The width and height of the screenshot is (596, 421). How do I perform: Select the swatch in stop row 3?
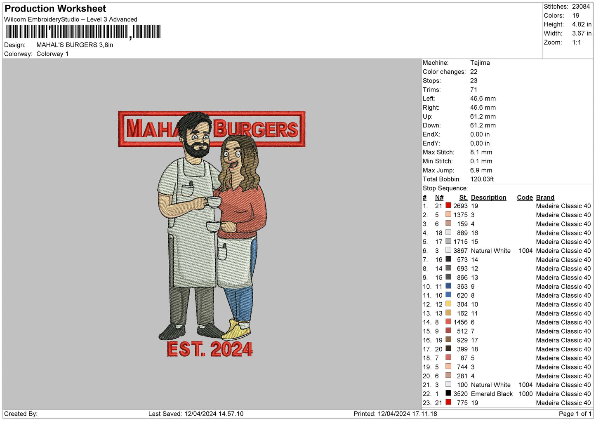(x=448, y=223)
